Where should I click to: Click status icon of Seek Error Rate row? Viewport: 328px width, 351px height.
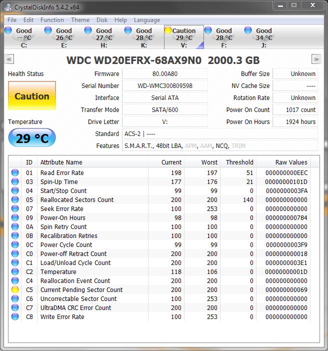[x=15, y=208]
